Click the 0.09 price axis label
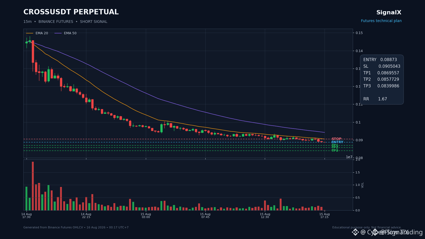This screenshot has height=239, width=425. (x=359, y=140)
